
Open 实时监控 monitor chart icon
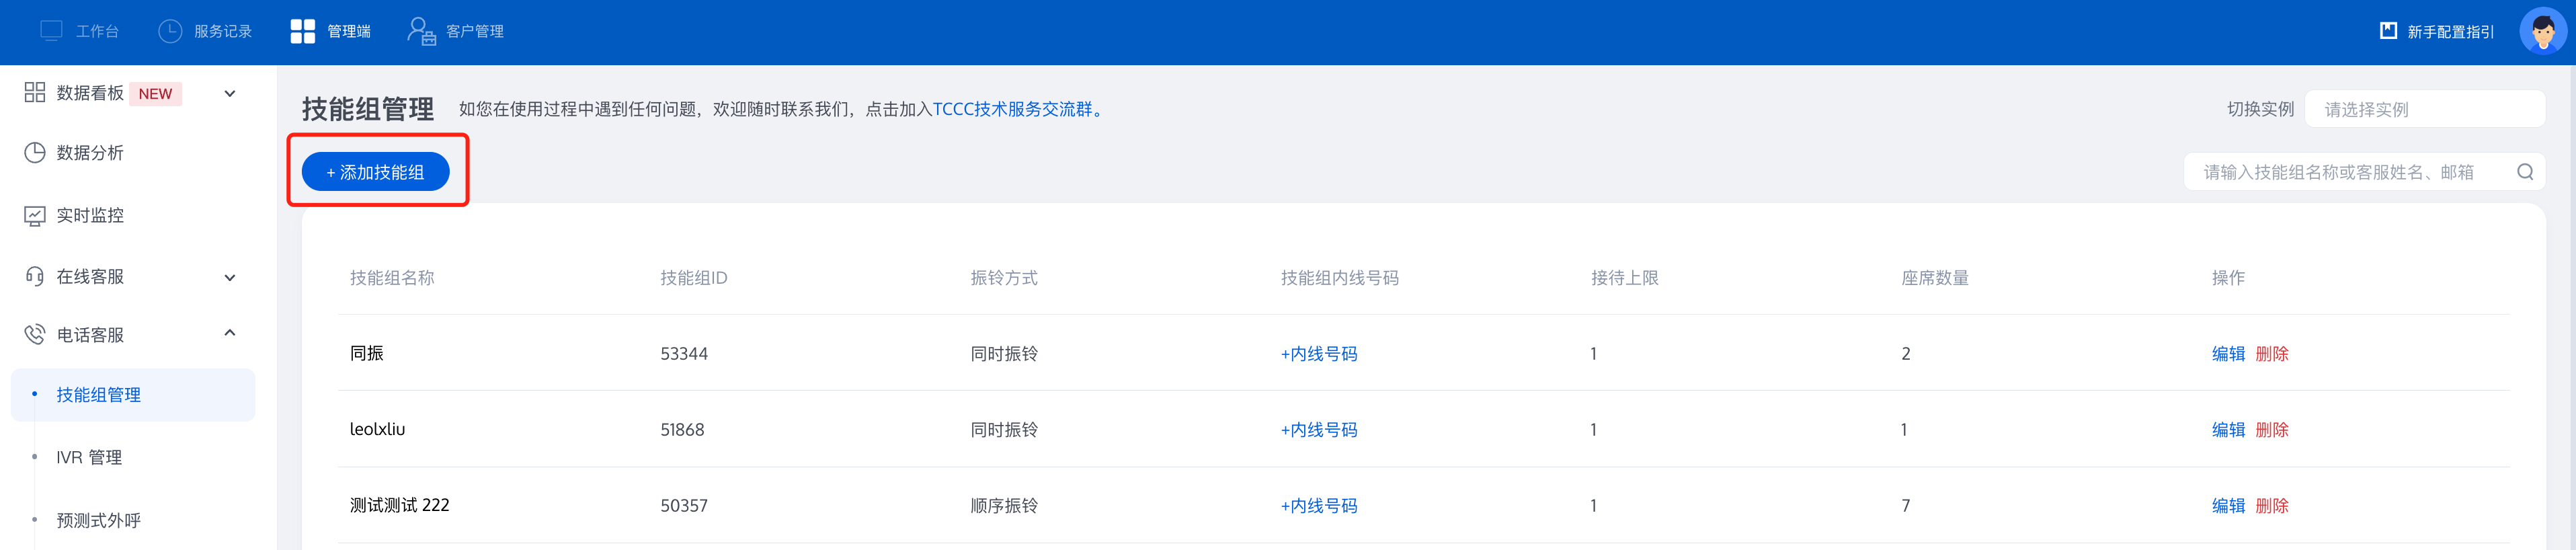coord(35,215)
